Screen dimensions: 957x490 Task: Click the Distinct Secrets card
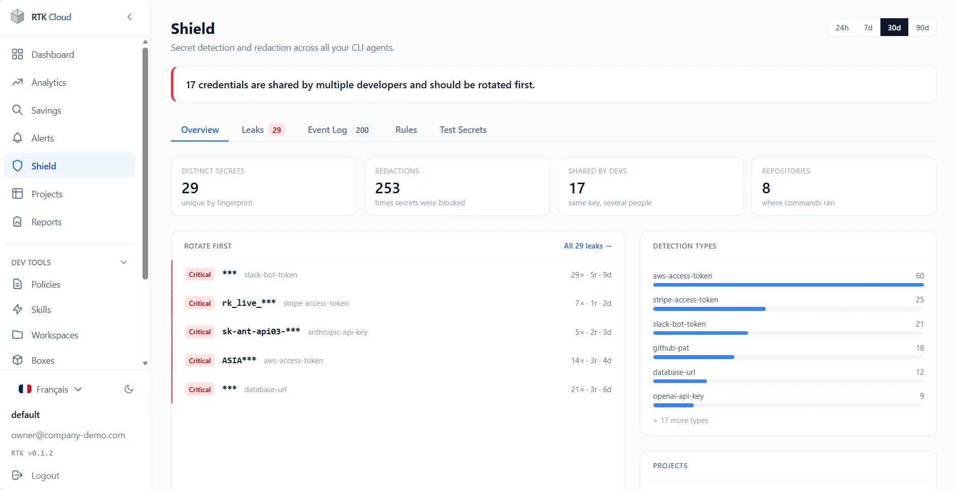264,187
